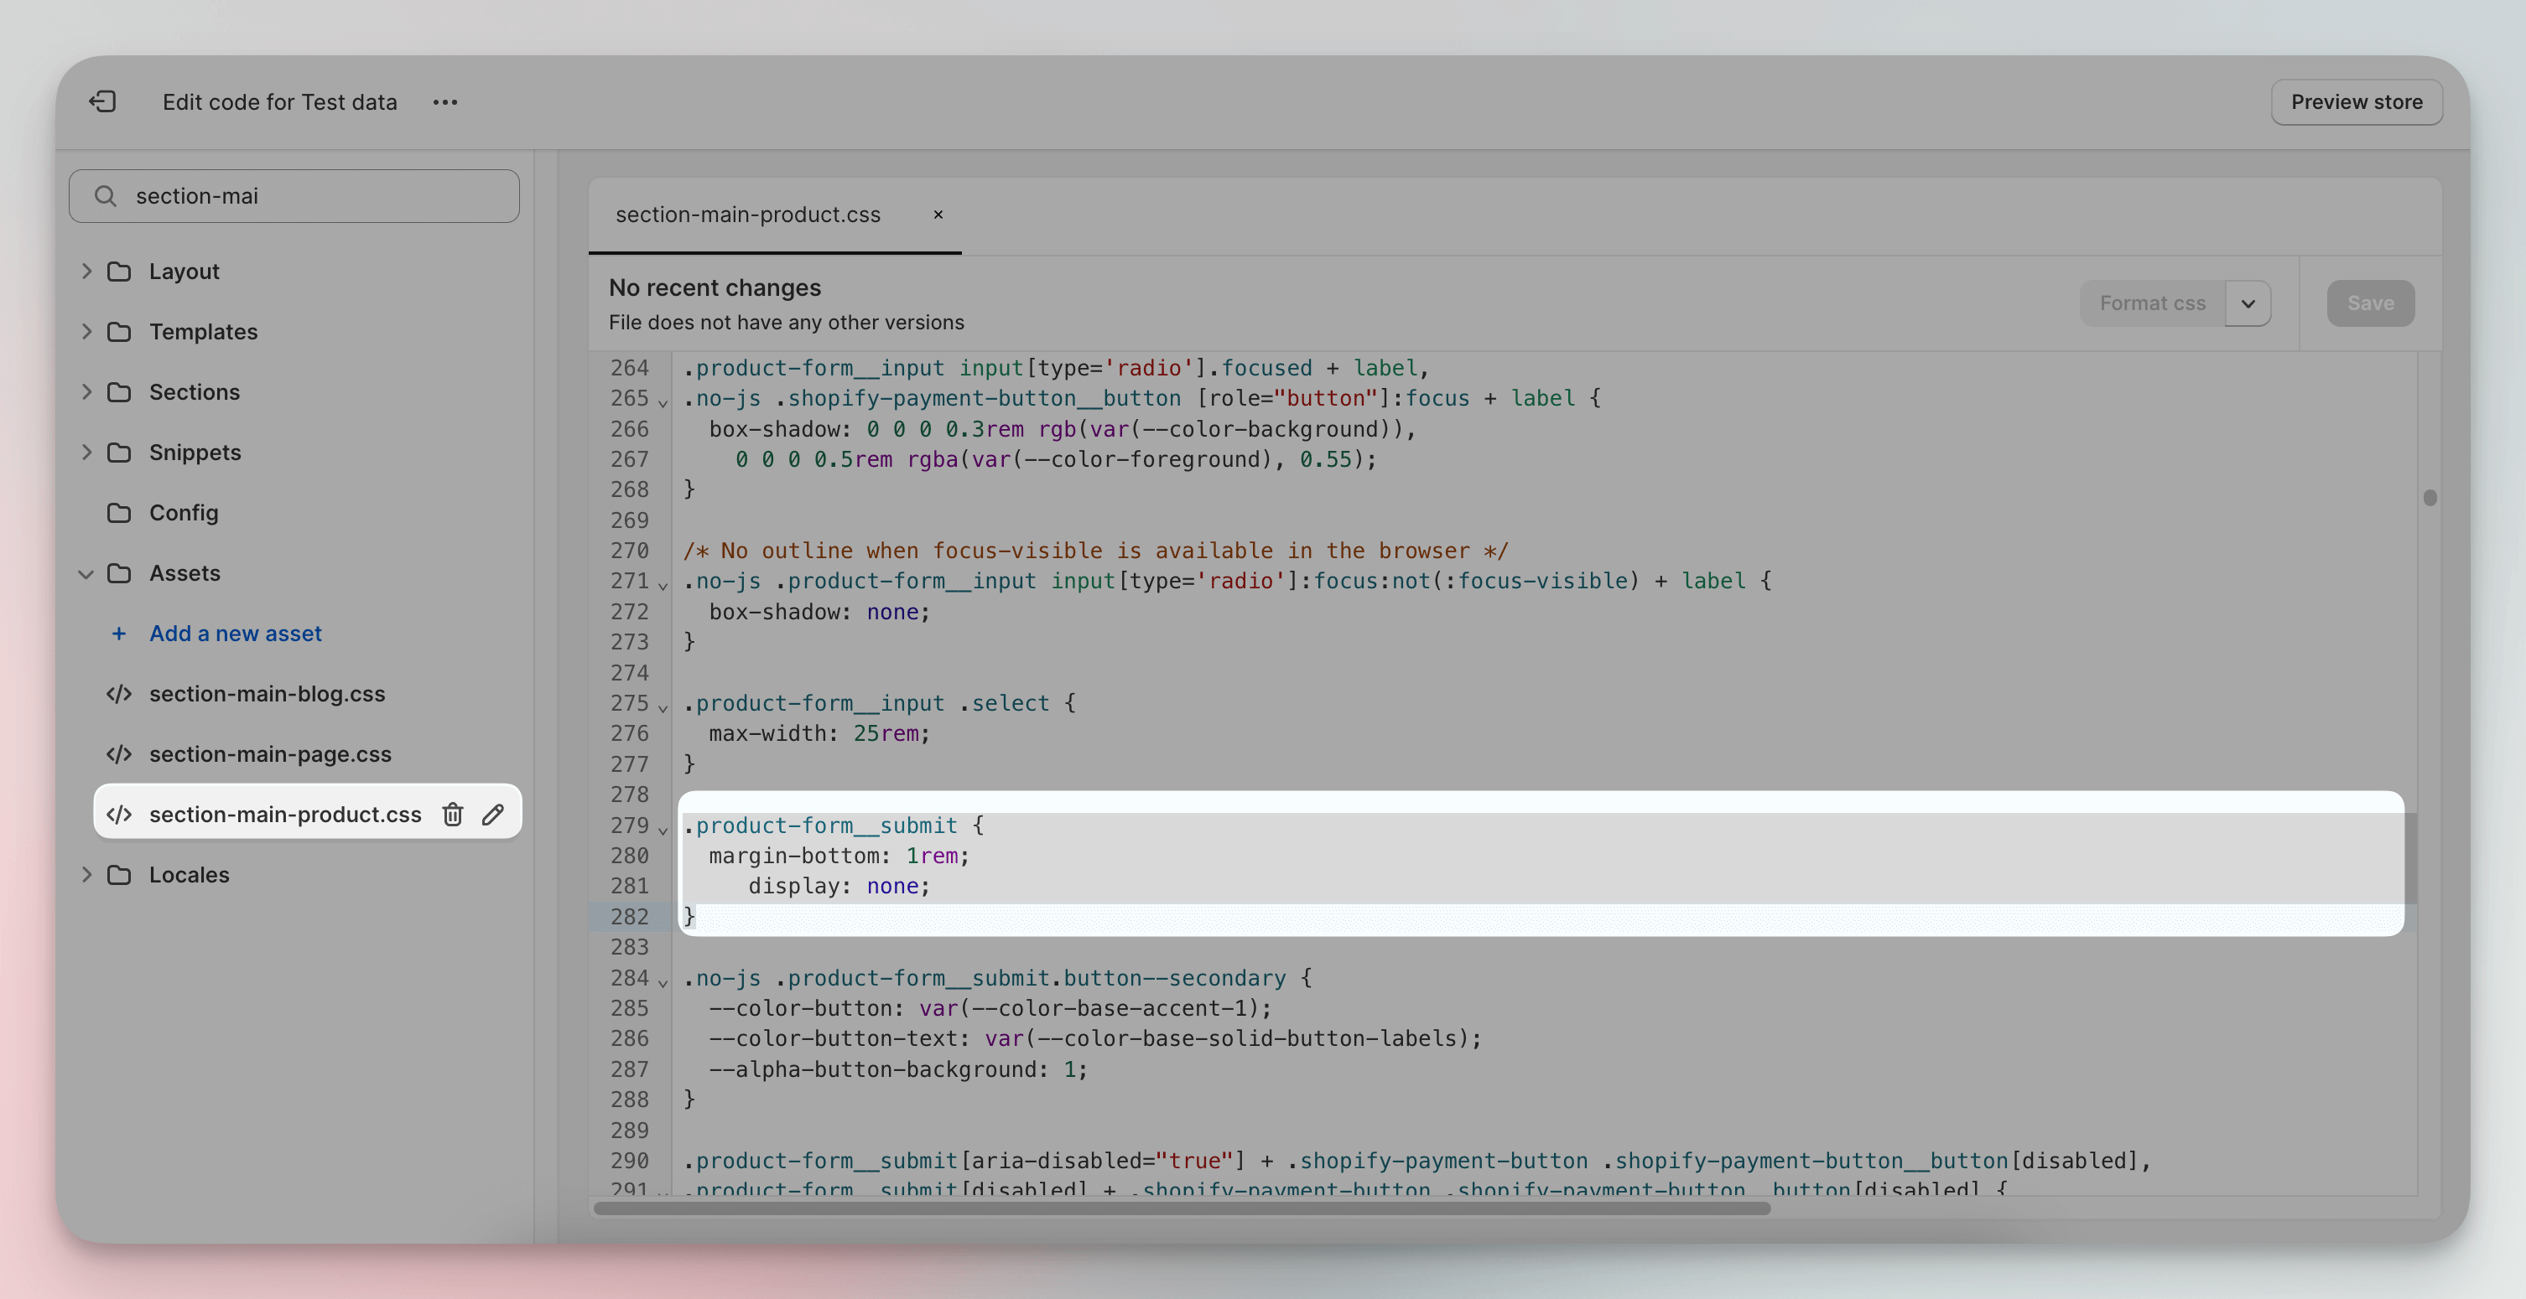The image size is (2526, 1299).
Task: Click the plus icon for new asset
Action: (118, 634)
